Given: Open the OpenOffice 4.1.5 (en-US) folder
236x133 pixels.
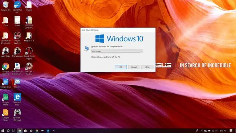Looking at the screenshot, I should [5, 38].
